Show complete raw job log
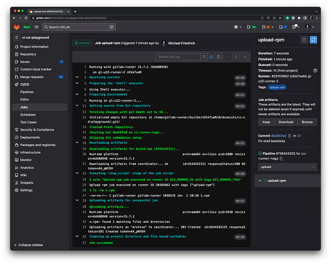The height and width of the screenshot is (264, 331). coord(218,57)
